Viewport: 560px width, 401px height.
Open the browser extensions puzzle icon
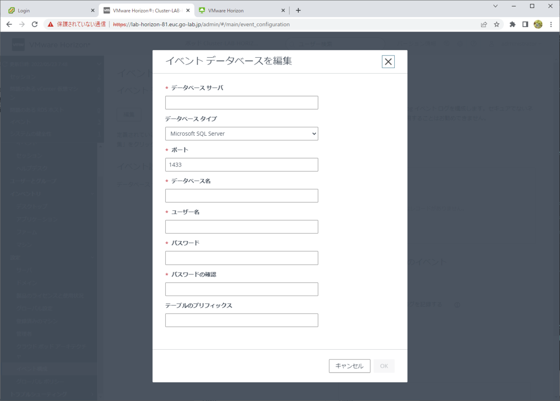(x=512, y=24)
